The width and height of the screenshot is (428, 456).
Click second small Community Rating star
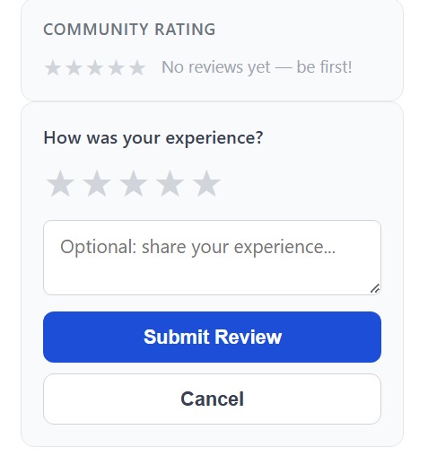tap(74, 67)
